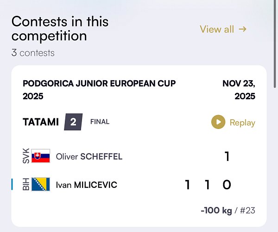
Task: Click the NOV 23, 2025 date
Action: click(239, 90)
